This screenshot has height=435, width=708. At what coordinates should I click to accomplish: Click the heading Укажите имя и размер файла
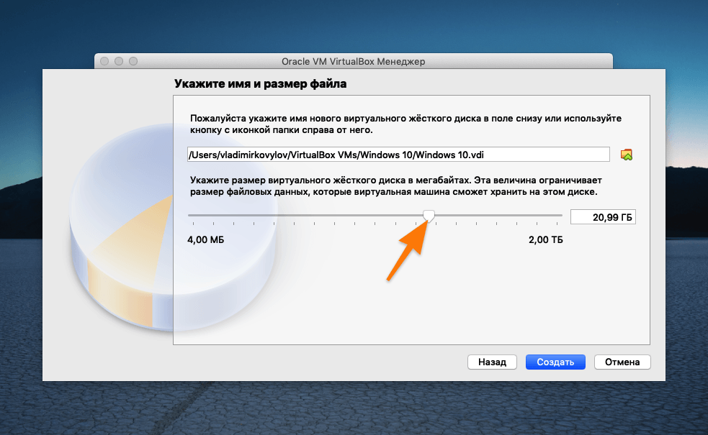pyautogui.click(x=261, y=84)
